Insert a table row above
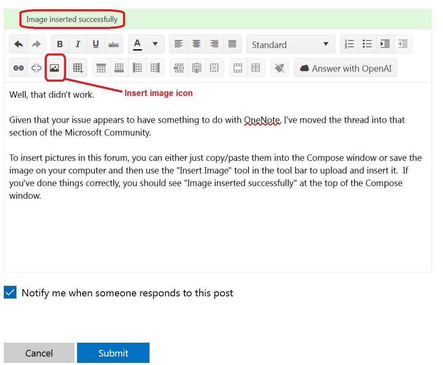The width and height of the screenshot is (443, 365). pyautogui.click(x=101, y=68)
